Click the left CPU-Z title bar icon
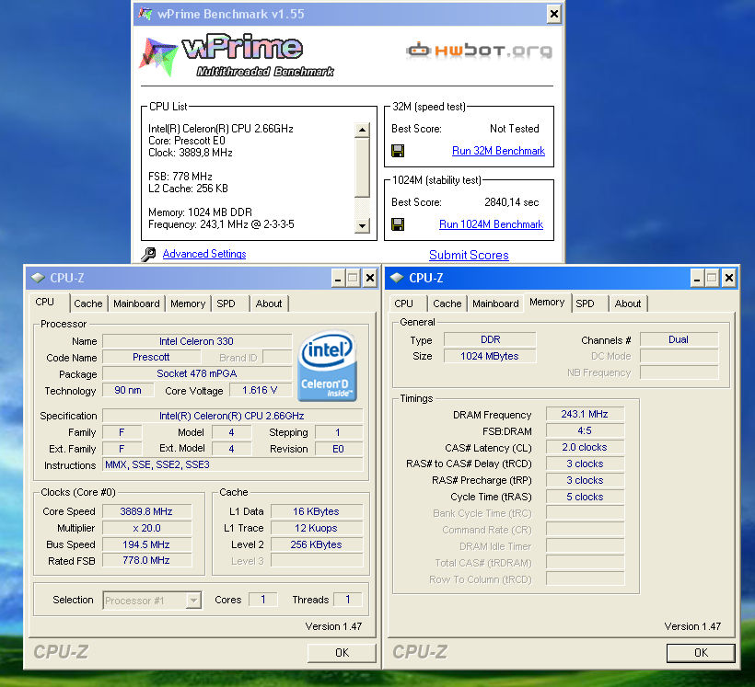This screenshot has width=755, height=687. [x=38, y=278]
